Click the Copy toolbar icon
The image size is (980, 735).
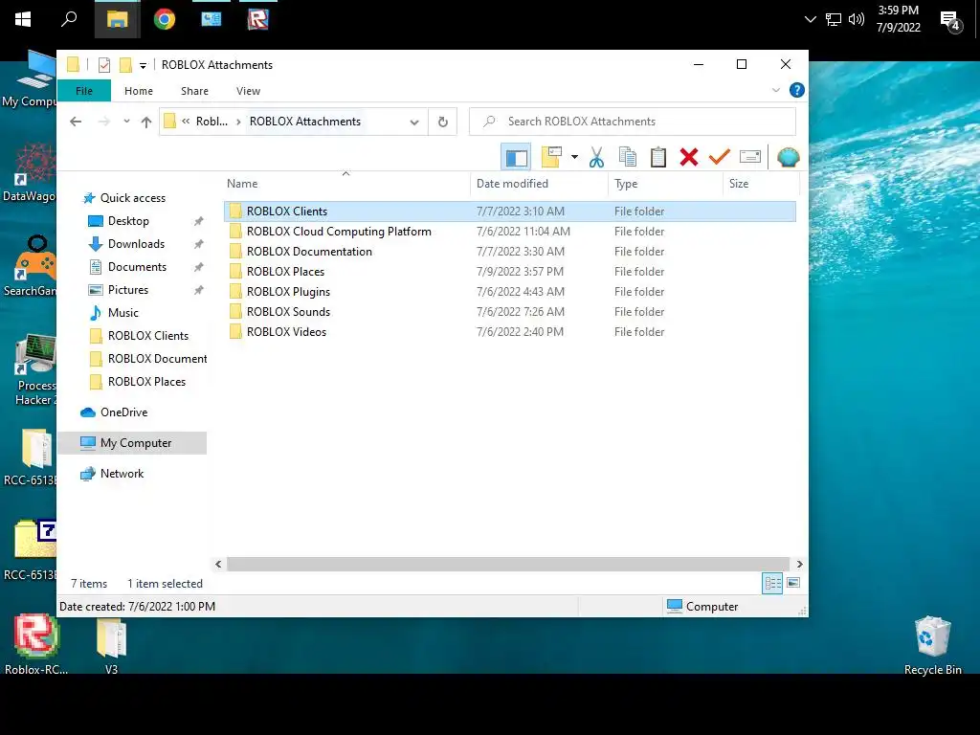click(628, 158)
